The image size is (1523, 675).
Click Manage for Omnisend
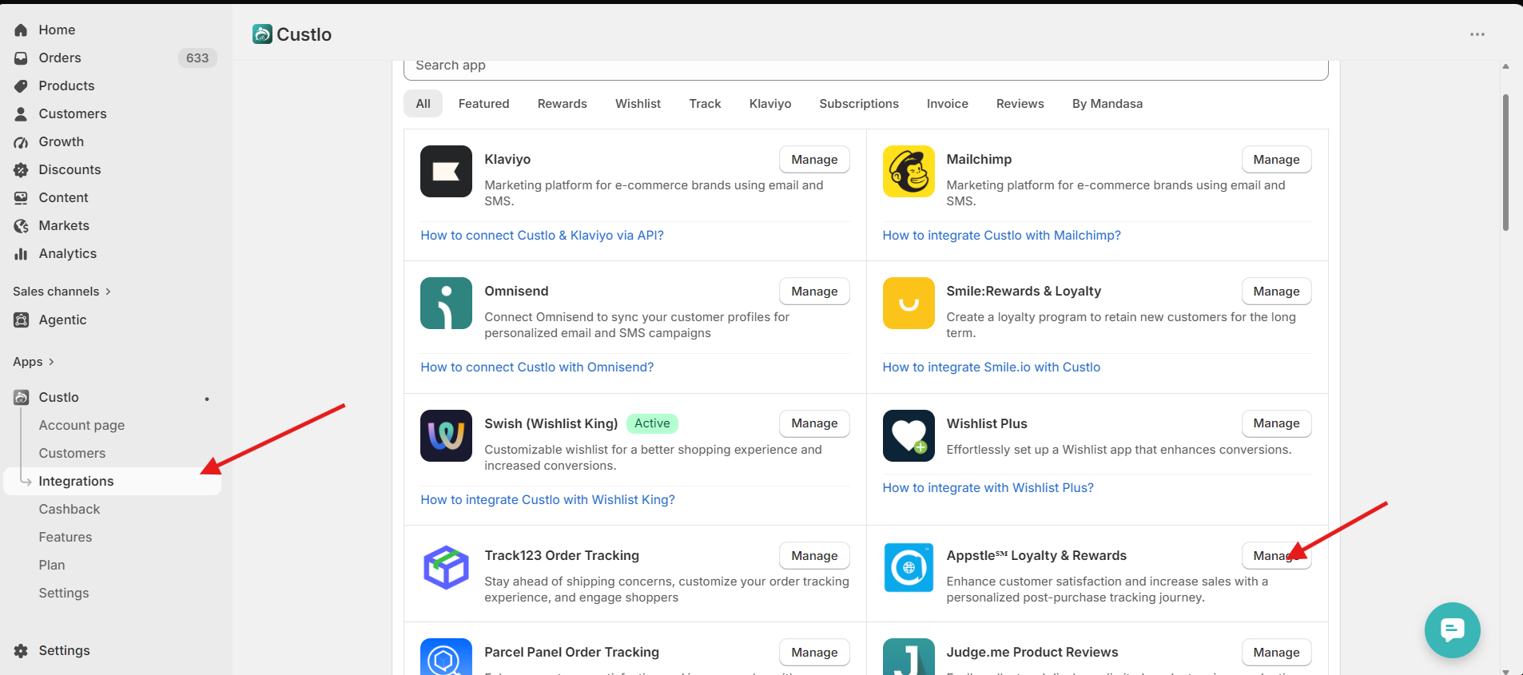814,292
